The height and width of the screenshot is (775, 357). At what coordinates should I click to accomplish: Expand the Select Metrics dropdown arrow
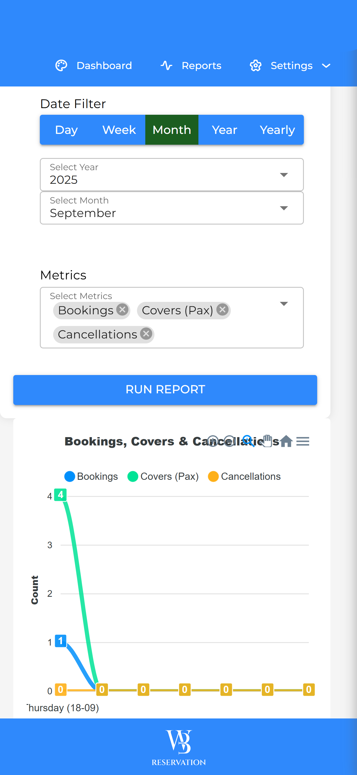[284, 304]
